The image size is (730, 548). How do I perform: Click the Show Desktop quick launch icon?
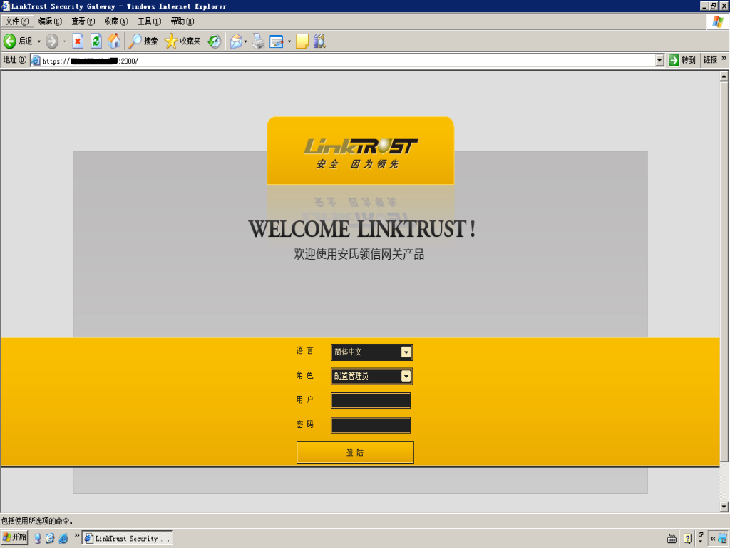click(x=38, y=538)
